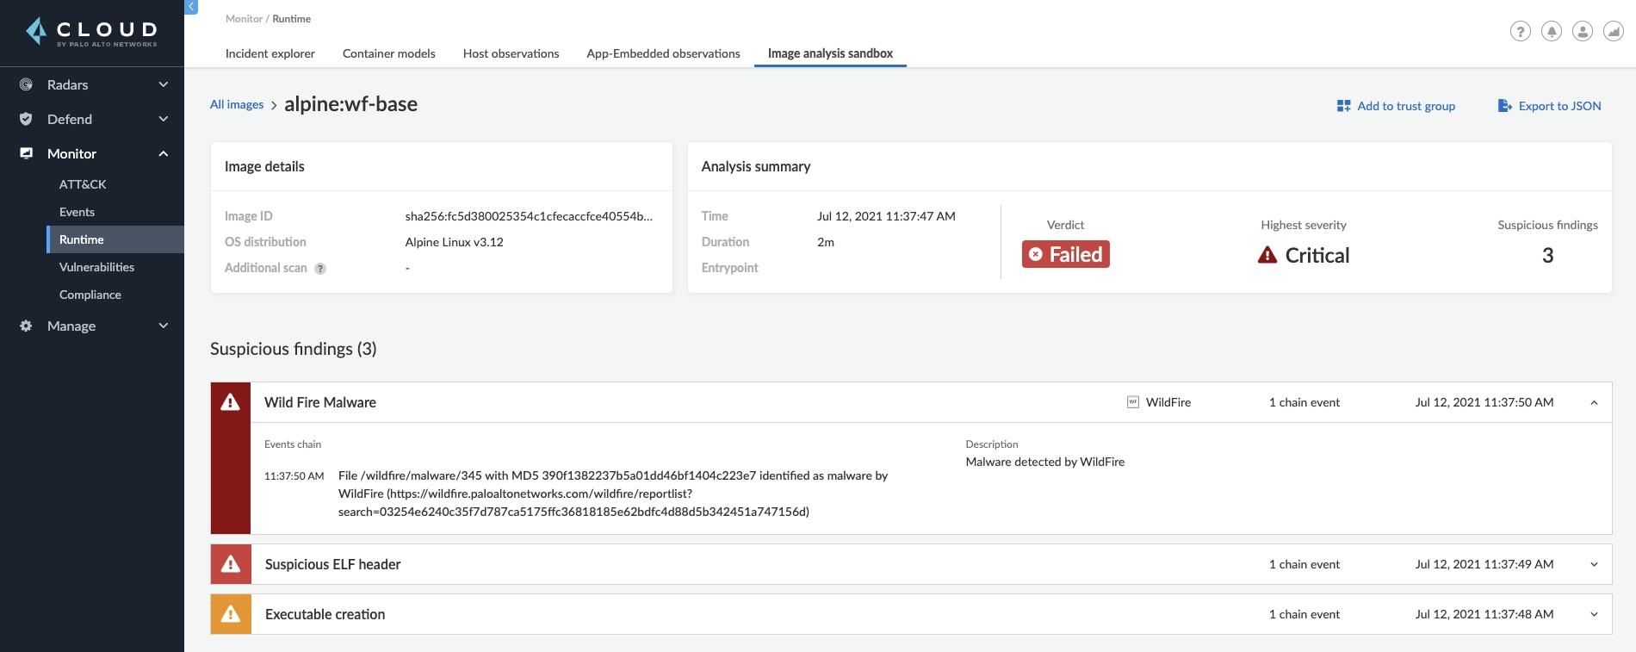
Task: Click the alpine:wf-base image heading
Action: (x=350, y=104)
